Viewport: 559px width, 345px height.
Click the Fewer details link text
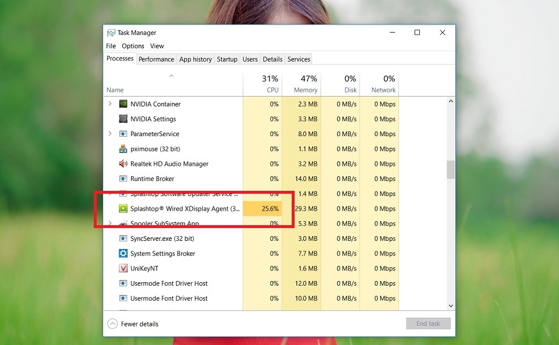(x=139, y=324)
